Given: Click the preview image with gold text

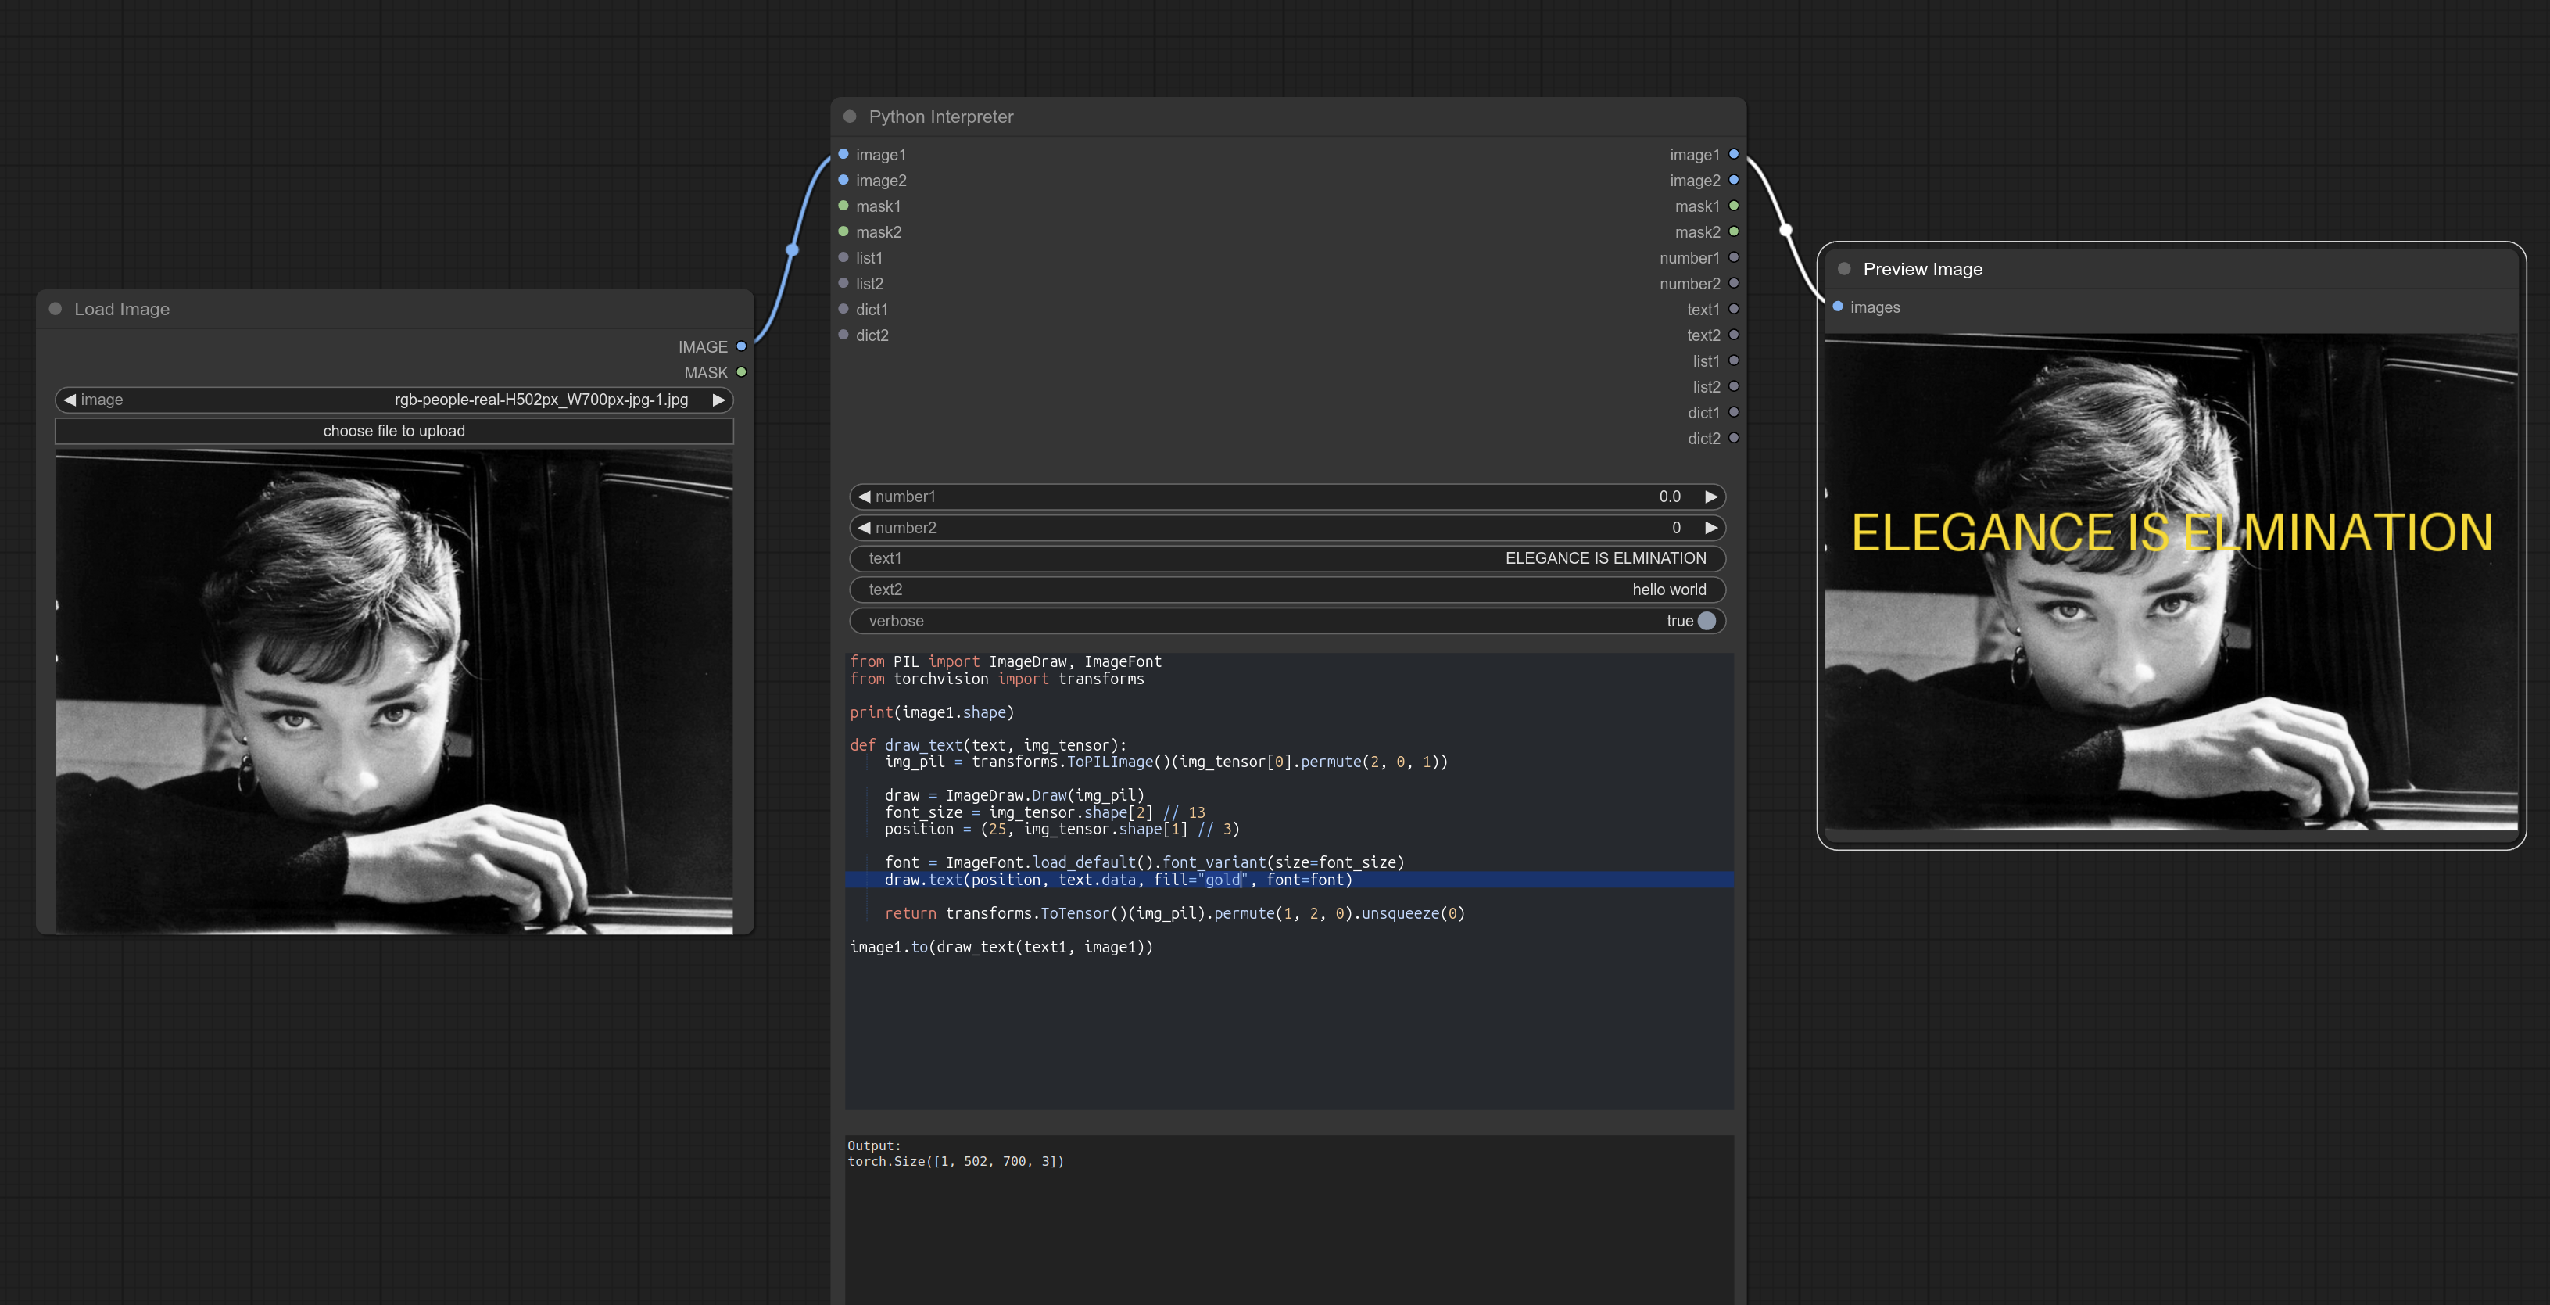Looking at the screenshot, I should click(x=2171, y=584).
